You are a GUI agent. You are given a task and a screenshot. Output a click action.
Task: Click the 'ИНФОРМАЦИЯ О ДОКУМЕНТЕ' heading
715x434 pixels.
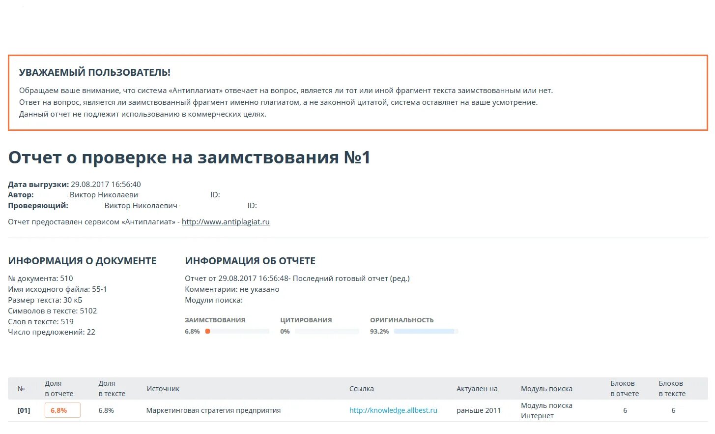tap(82, 261)
